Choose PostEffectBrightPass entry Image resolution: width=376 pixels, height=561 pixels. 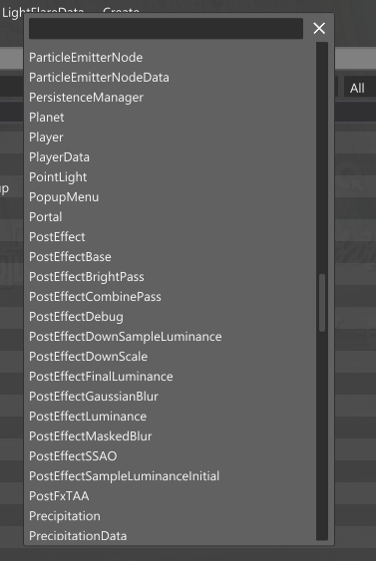(87, 277)
